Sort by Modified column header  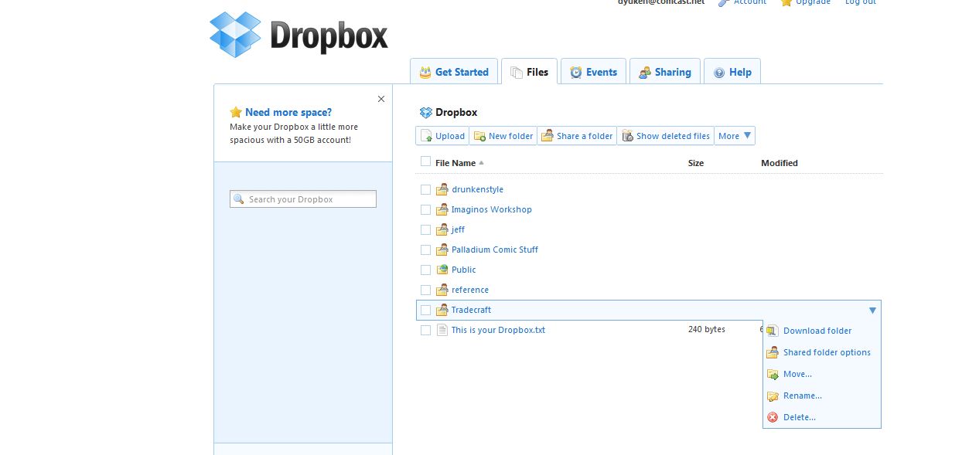pyautogui.click(x=779, y=163)
